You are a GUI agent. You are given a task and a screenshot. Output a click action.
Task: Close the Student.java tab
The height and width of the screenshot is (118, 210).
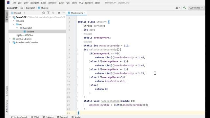[85, 13]
